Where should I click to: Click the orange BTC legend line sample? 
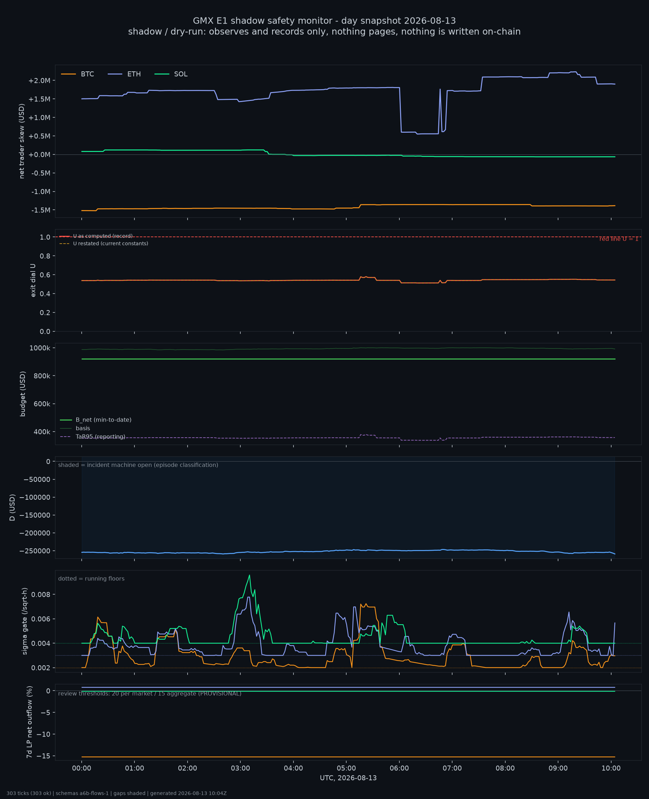(x=68, y=74)
